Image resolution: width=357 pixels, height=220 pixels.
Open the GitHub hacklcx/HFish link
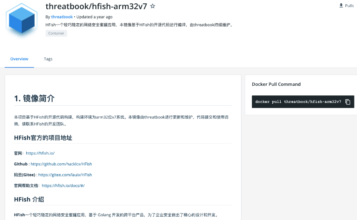coord(61,164)
